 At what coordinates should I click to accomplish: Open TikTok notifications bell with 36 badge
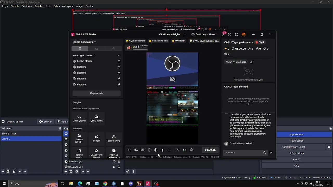223,34
